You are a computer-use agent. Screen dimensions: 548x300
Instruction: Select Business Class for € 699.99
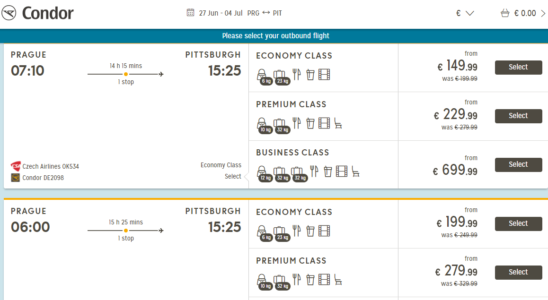(518, 165)
